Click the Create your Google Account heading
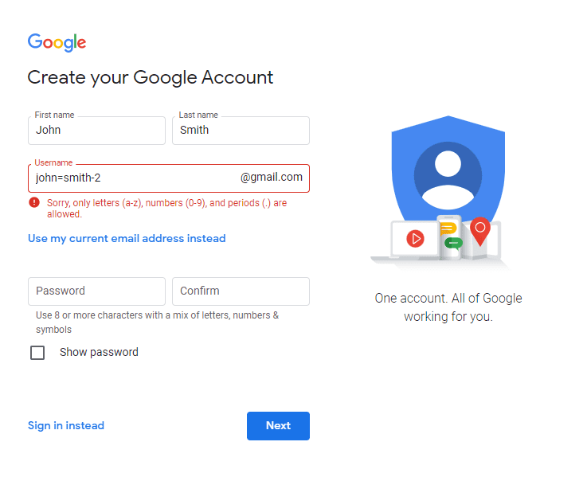 pyautogui.click(x=151, y=77)
